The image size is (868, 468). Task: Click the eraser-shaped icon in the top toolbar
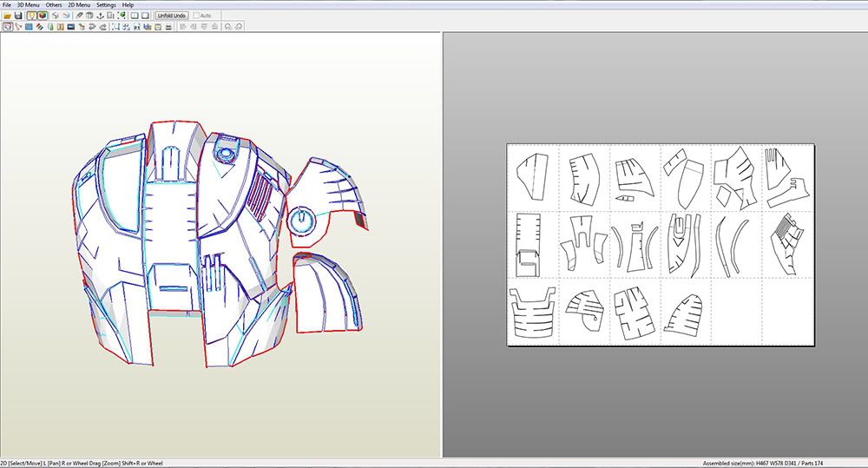79,16
